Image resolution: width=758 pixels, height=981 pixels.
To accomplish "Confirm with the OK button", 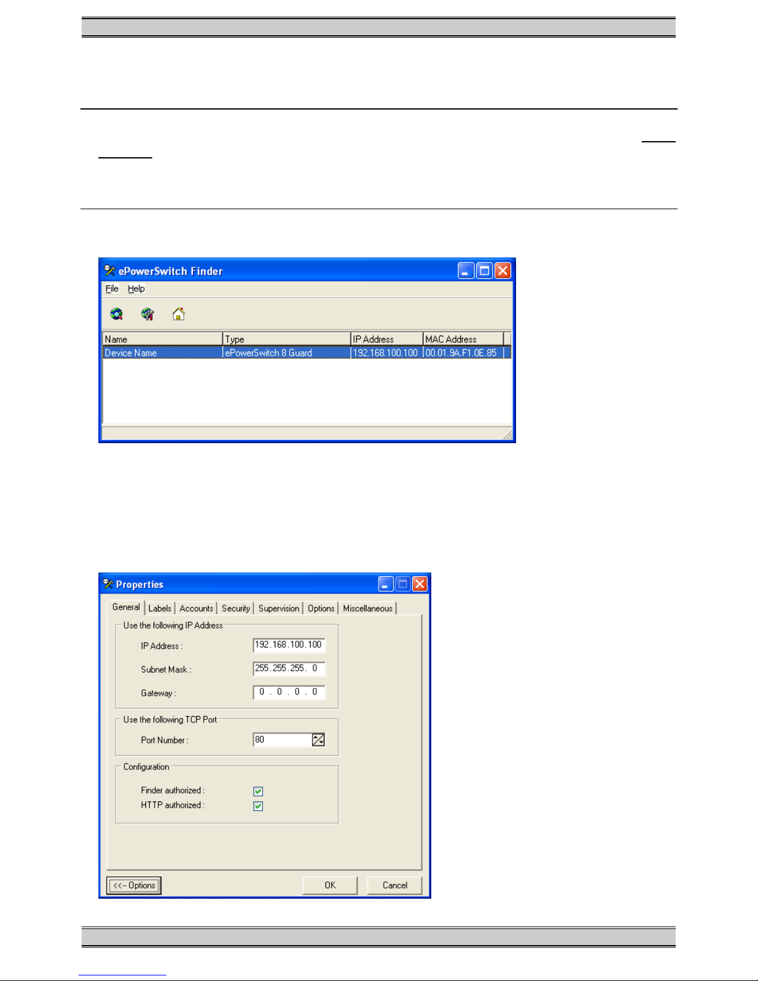I will (330, 885).
